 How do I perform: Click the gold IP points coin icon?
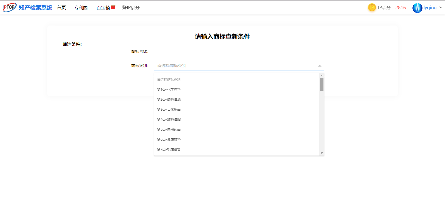(x=372, y=7)
